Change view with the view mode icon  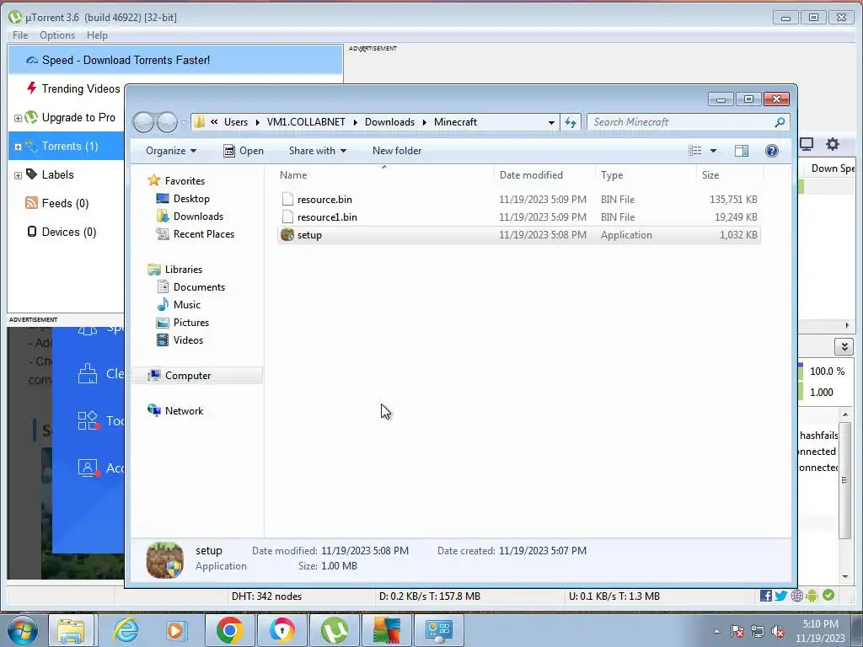point(695,151)
